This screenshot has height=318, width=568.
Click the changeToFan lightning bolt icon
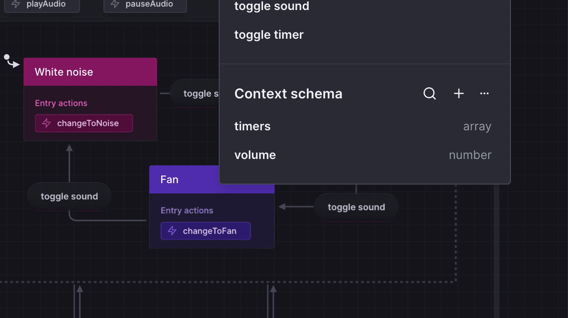click(x=172, y=231)
